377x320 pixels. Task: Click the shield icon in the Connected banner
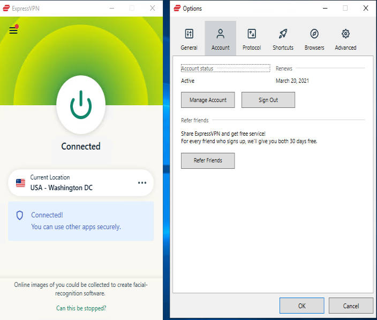pyautogui.click(x=20, y=215)
